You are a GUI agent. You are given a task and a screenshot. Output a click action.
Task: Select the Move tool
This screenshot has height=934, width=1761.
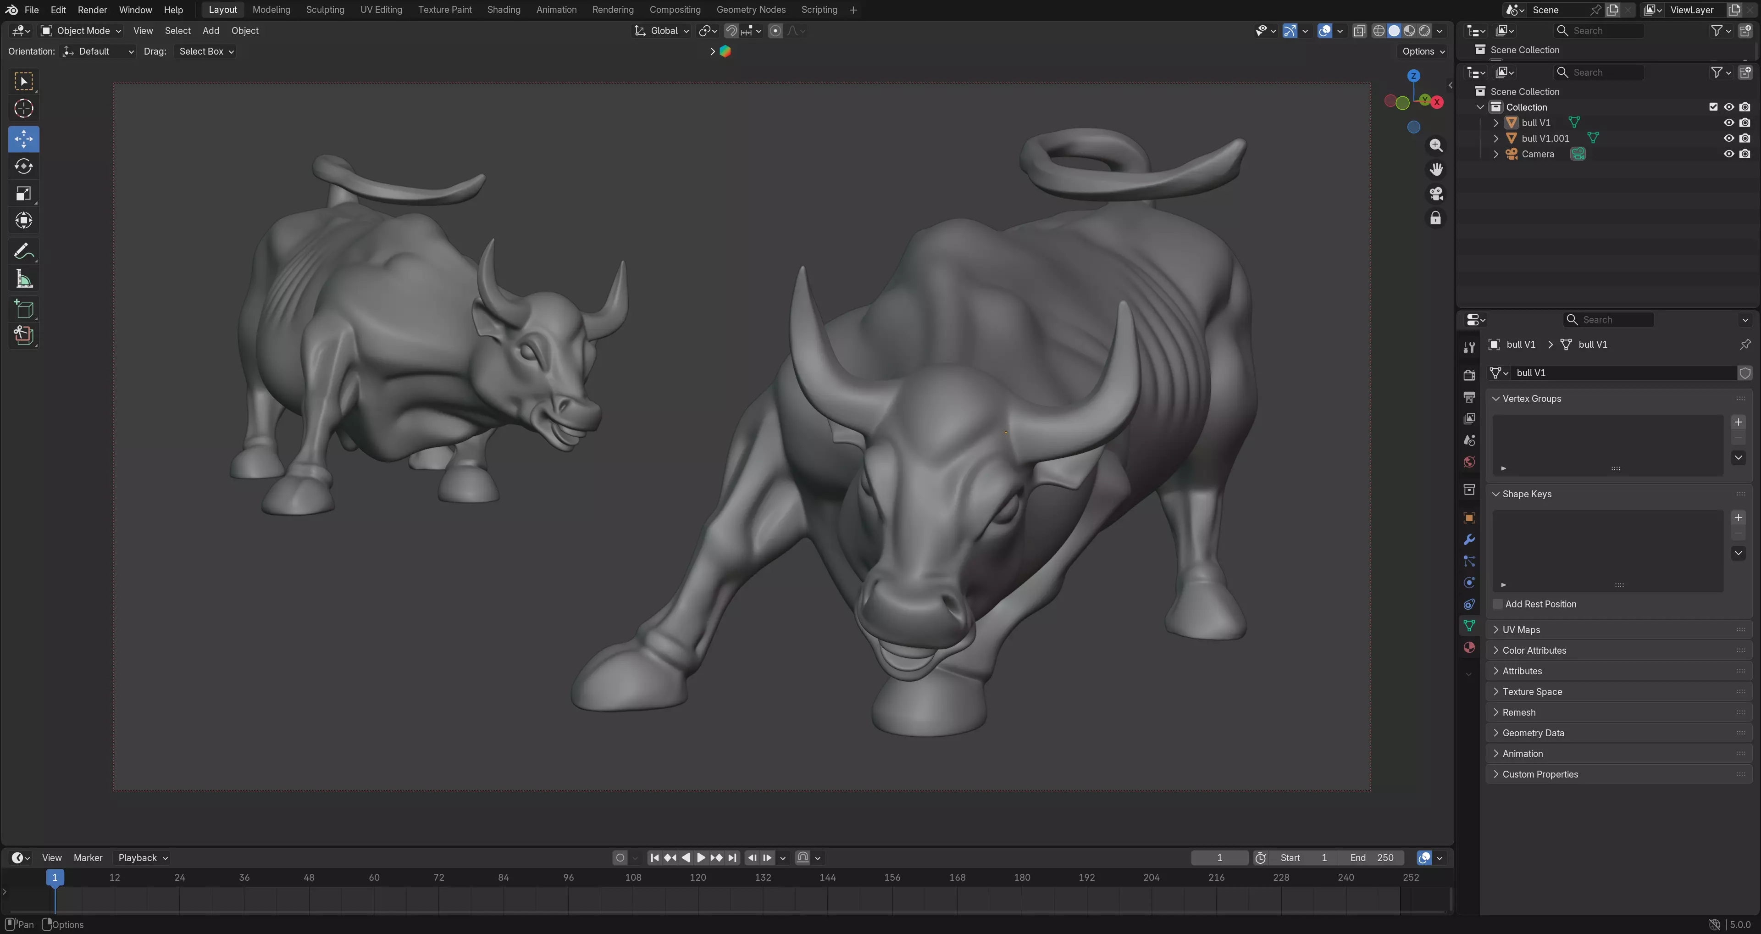click(24, 139)
